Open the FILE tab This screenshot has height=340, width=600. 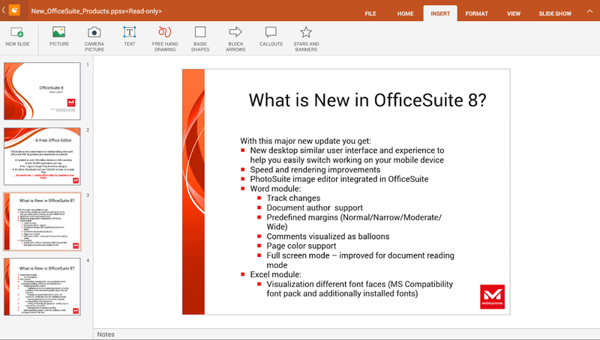click(x=370, y=13)
